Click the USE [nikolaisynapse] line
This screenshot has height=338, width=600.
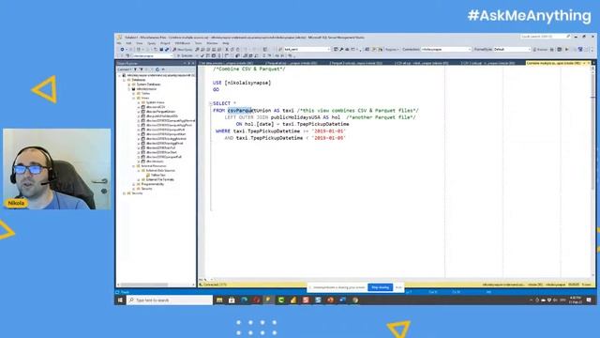tap(242, 83)
